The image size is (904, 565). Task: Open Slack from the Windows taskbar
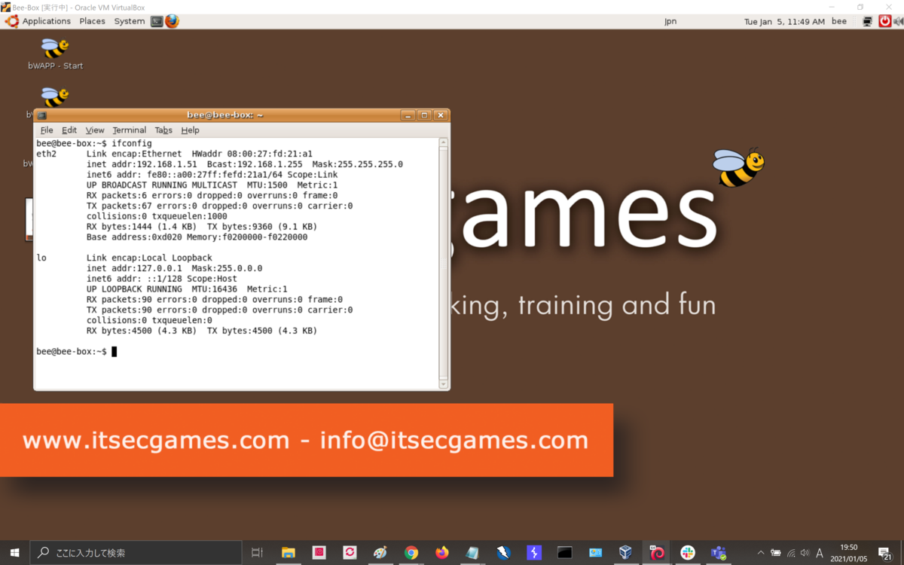[x=687, y=552]
